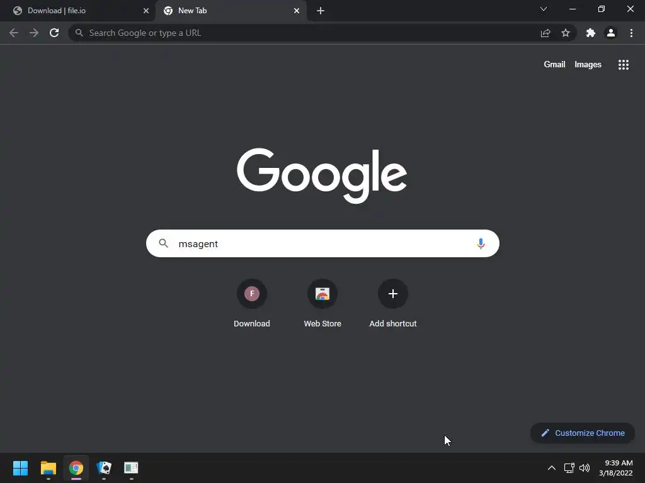
Task: Open the Extensions puzzle icon
Action: (591, 33)
